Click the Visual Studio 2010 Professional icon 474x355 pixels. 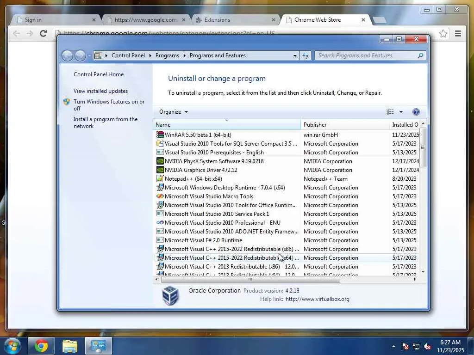click(160, 222)
